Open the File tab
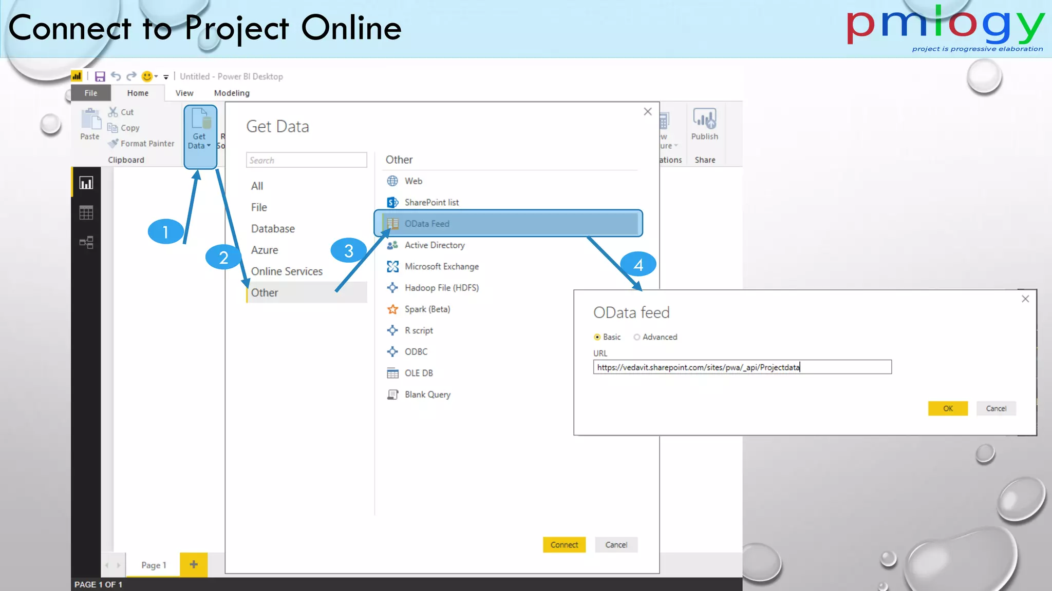 [x=91, y=93]
